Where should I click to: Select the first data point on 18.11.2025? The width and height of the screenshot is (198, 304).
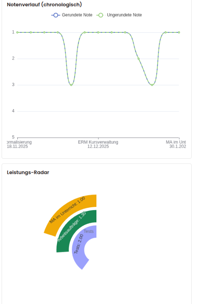(17, 32)
